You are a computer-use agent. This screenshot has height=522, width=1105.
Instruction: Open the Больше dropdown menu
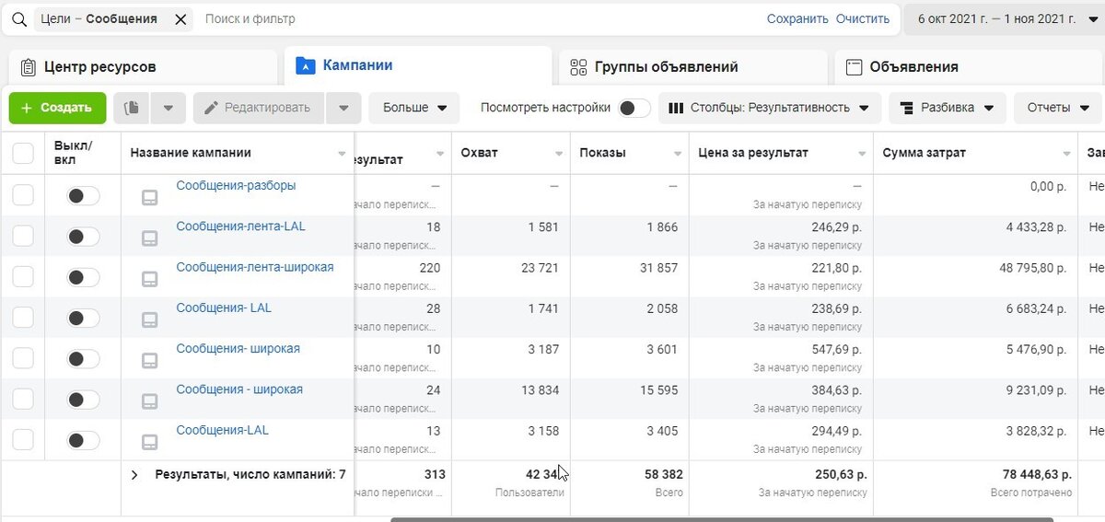(x=414, y=108)
